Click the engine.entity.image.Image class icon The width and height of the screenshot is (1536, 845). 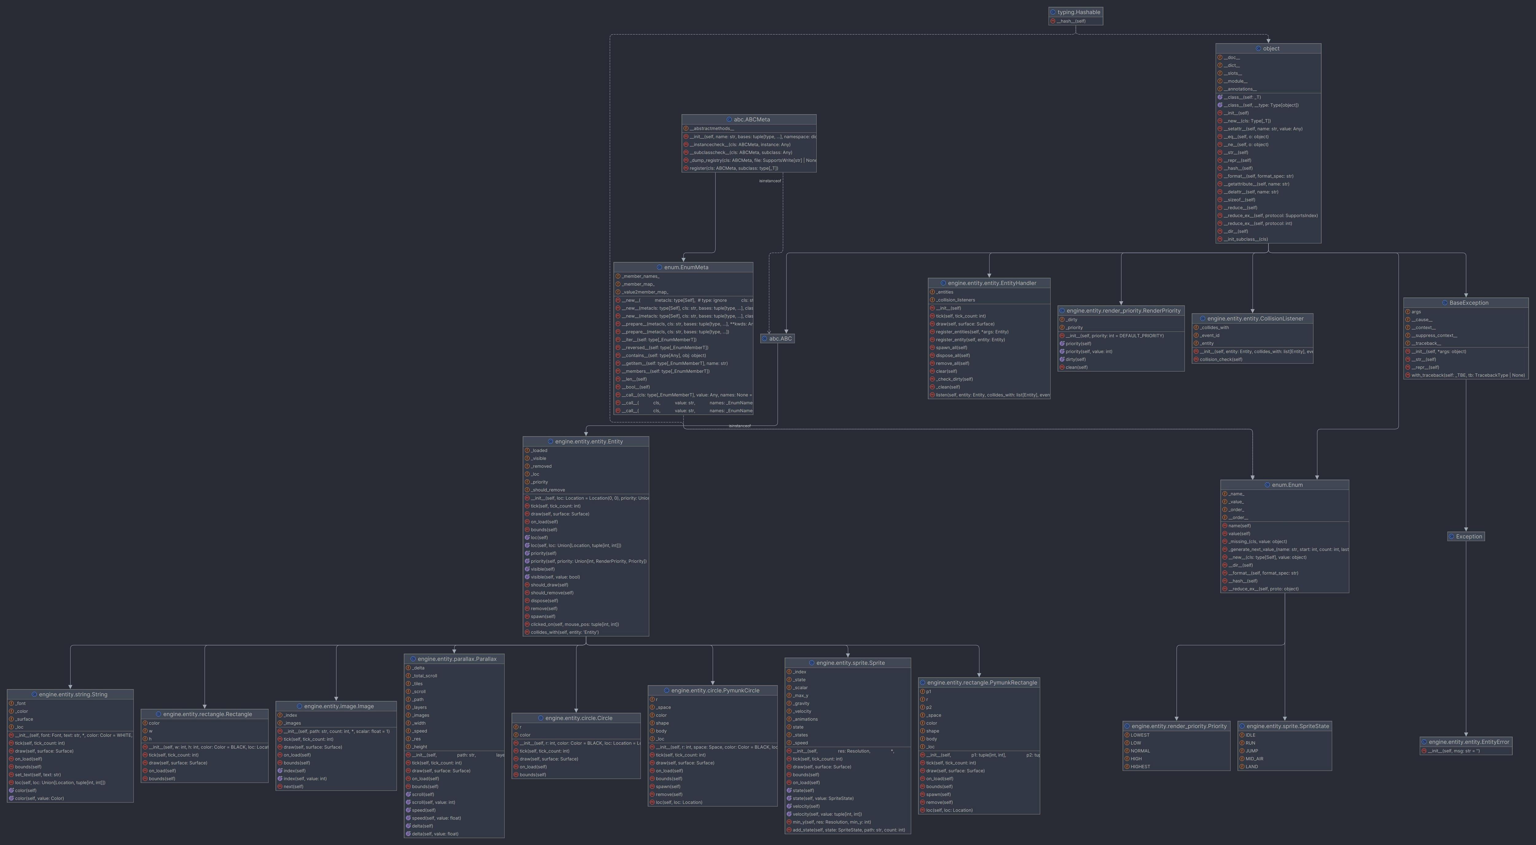[x=299, y=707]
